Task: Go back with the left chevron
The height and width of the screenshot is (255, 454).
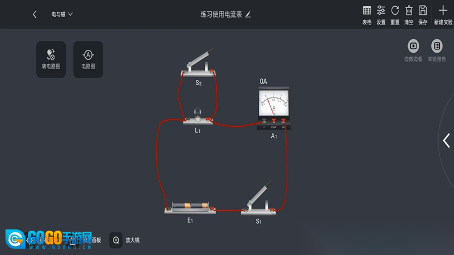Action: tap(35, 14)
